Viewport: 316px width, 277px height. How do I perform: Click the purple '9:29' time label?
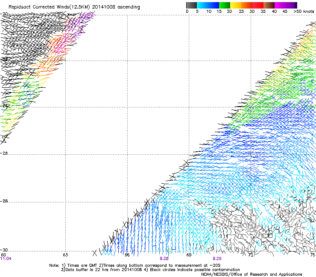pos(217,259)
